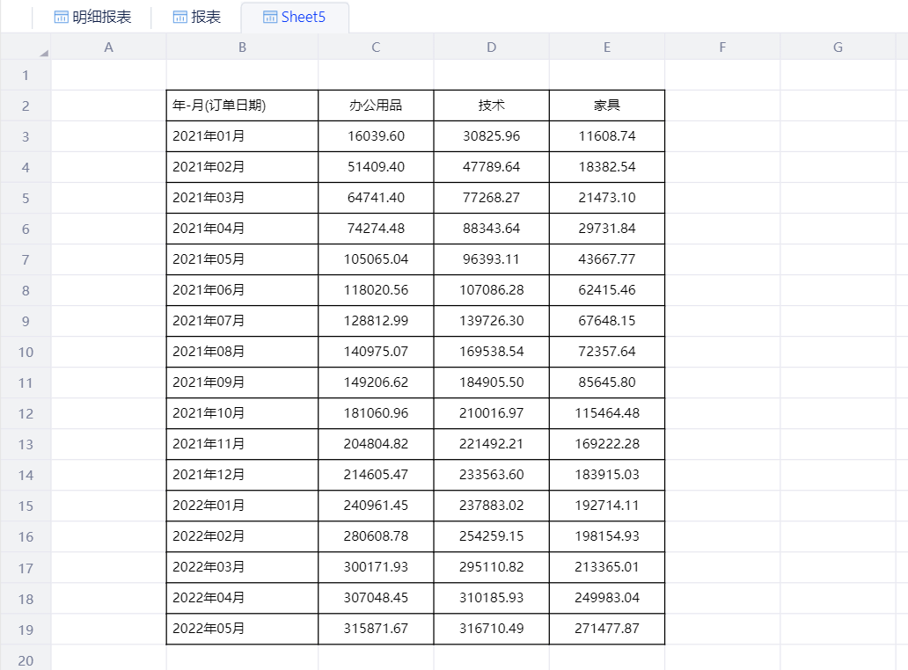Select column C header
Image resolution: width=908 pixels, height=670 pixels.
[x=376, y=47]
